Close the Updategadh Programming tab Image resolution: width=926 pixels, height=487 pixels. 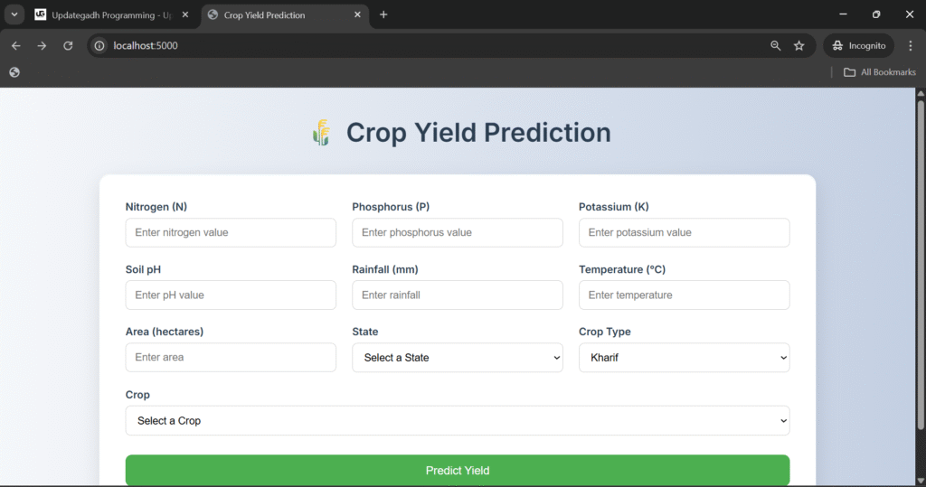point(185,14)
